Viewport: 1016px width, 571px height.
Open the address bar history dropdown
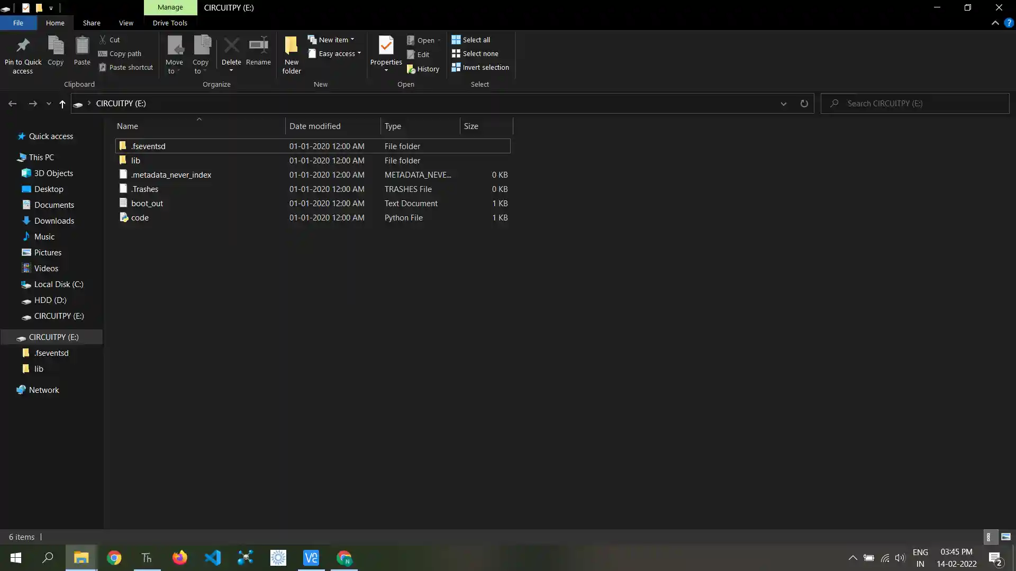(783, 104)
